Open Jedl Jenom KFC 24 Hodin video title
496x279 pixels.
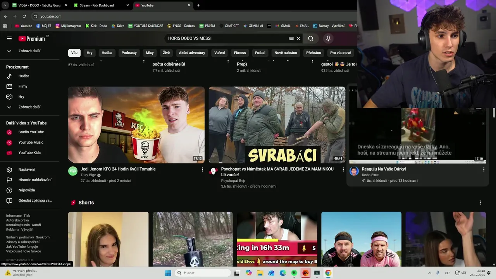click(x=118, y=169)
